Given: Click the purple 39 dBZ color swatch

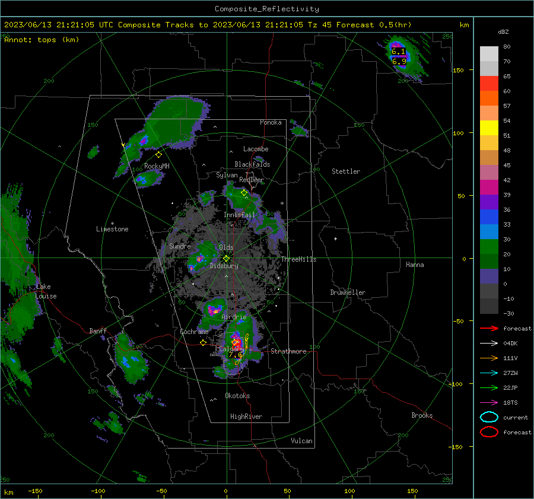Looking at the screenshot, I should [489, 202].
